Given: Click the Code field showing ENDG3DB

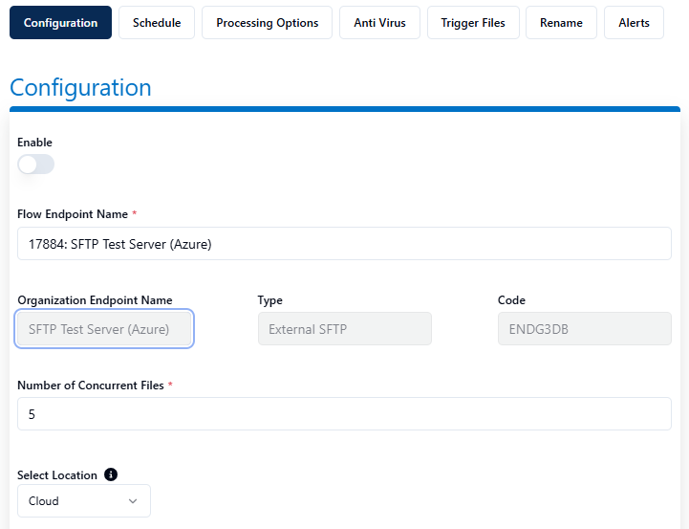Looking at the screenshot, I should [584, 329].
